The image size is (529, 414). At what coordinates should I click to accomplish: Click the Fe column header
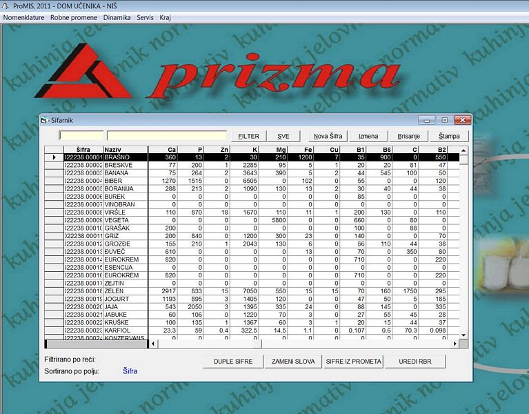coord(300,150)
